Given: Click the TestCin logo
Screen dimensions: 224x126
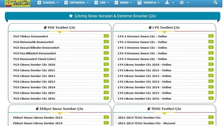Looking at the screenshot, I should [x=18, y=3].
